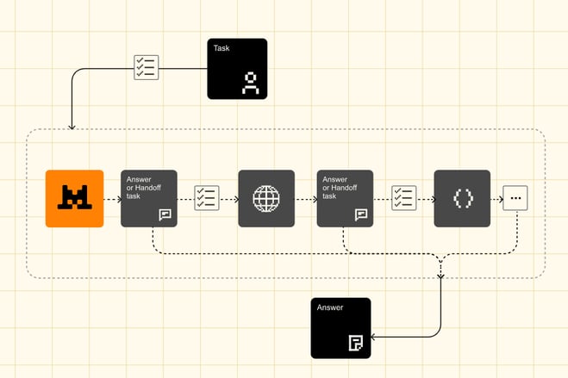Click the checklist icon before the globe block
Image resolution: width=568 pixels, height=378 pixels.
(x=207, y=198)
